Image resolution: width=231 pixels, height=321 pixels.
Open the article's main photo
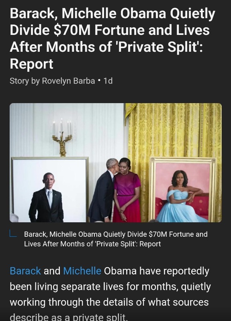tap(116, 163)
